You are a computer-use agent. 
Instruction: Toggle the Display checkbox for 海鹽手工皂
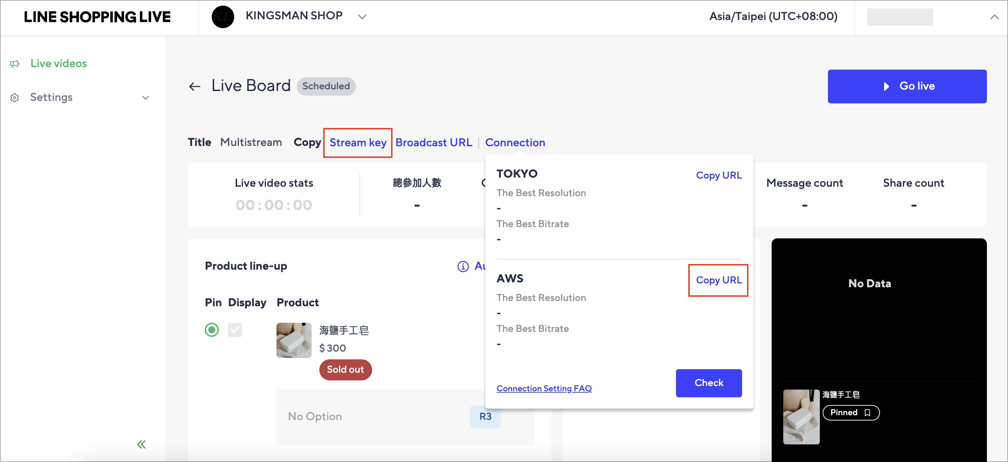(235, 330)
